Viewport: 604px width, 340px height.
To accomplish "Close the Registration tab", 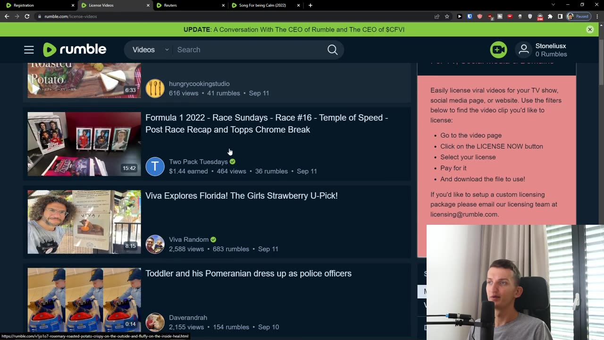I will [x=73, y=5].
